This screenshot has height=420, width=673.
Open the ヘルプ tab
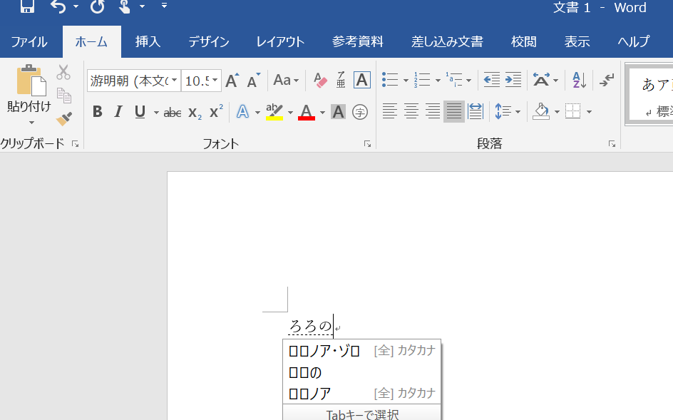click(634, 41)
